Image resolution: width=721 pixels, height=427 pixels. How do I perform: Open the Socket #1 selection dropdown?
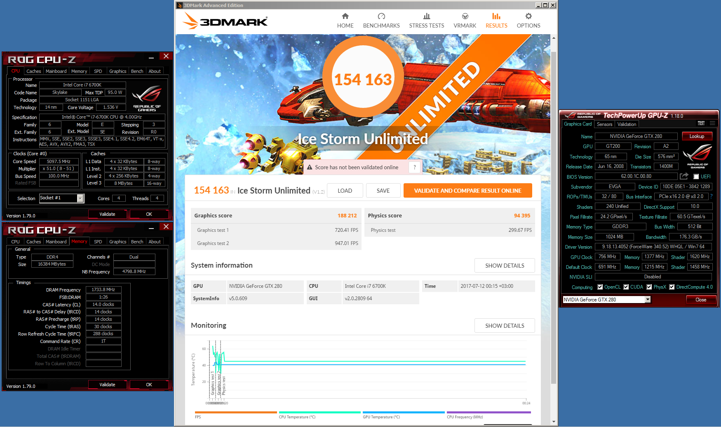pyautogui.click(x=80, y=198)
